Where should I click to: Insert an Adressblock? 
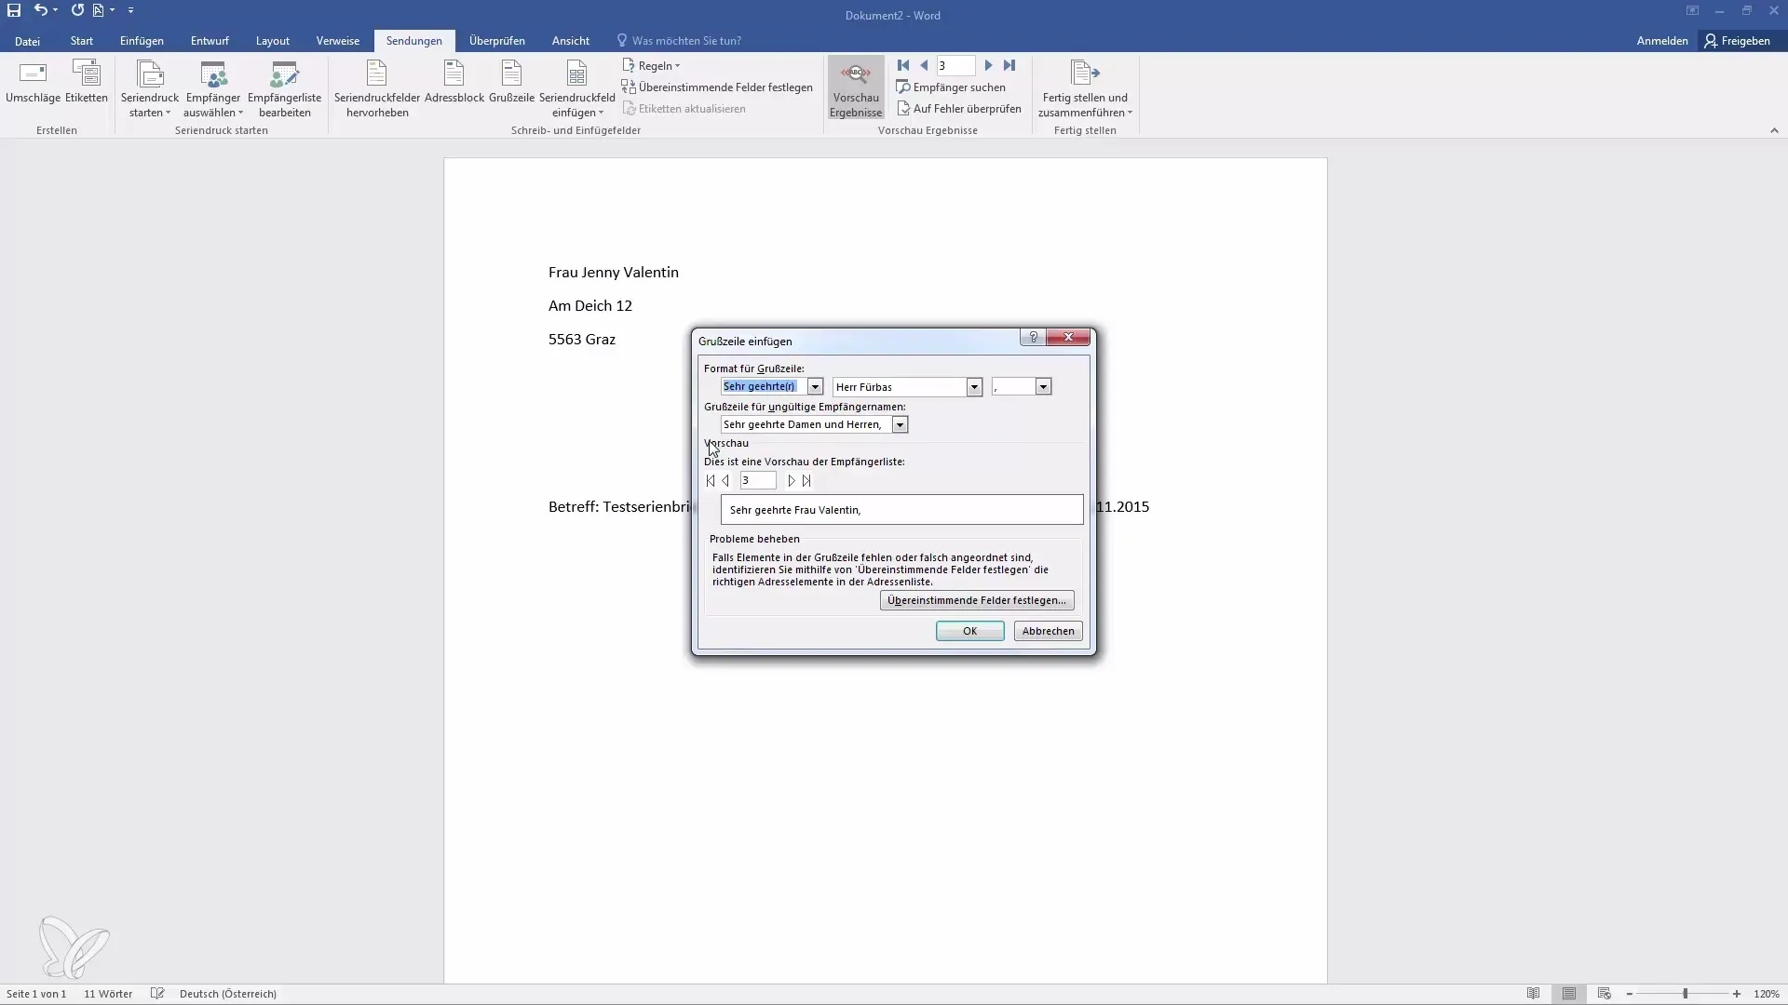coord(454,82)
